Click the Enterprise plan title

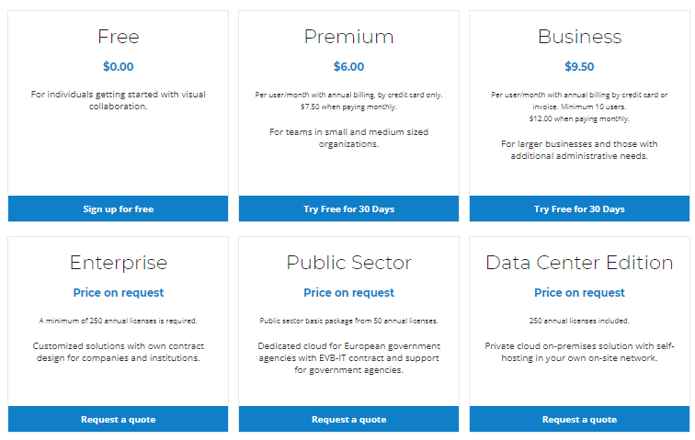(x=119, y=264)
